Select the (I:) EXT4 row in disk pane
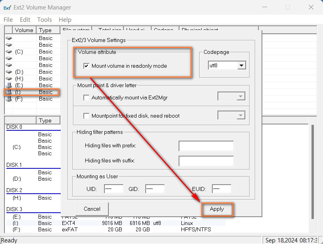The height and width of the screenshot is (244, 323). click(x=116, y=223)
